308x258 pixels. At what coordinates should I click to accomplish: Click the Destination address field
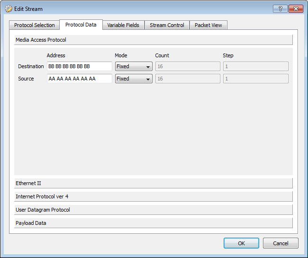point(80,66)
